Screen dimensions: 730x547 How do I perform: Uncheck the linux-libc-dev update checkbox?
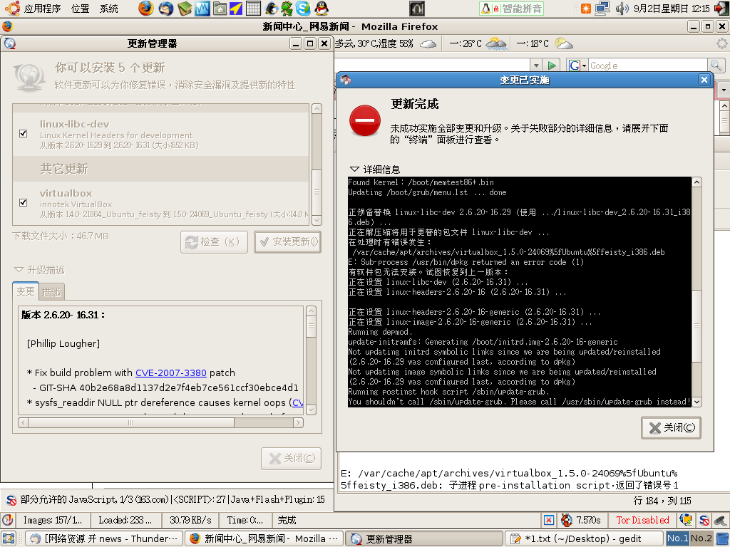[24, 133]
